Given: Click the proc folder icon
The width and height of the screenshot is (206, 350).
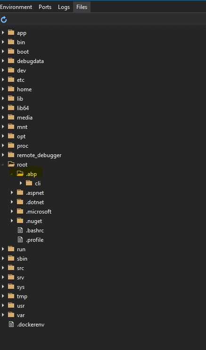Looking at the screenshot, I should (x=11, y=145).
